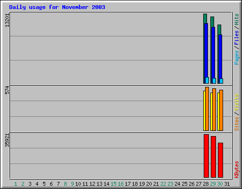
Task: Click day 2 on the x-axis
Action: click(23, 184)
